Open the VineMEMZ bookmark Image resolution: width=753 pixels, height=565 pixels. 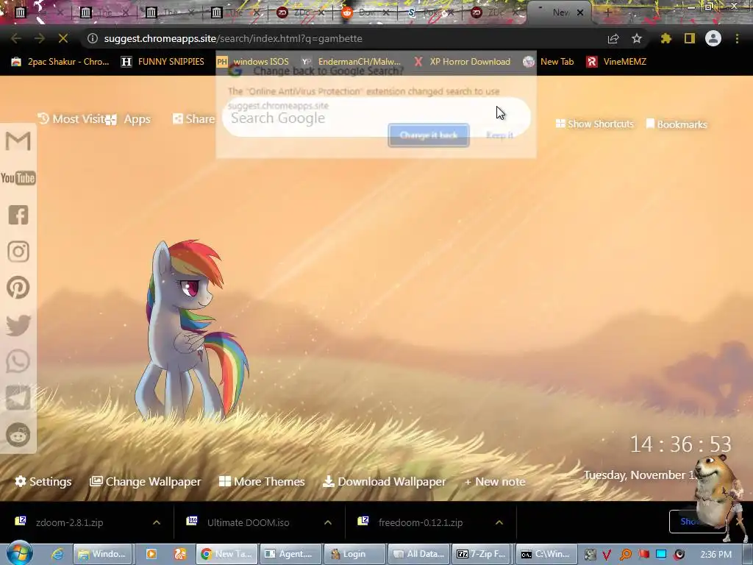point(616,62)
